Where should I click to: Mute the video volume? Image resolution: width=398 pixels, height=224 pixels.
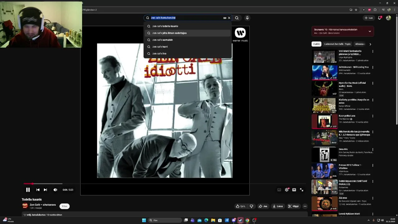pos(55,190)
